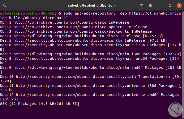This screenshot has width=184, height=119.
Task: Click the 83% progress status line
Action: point(40,104)
